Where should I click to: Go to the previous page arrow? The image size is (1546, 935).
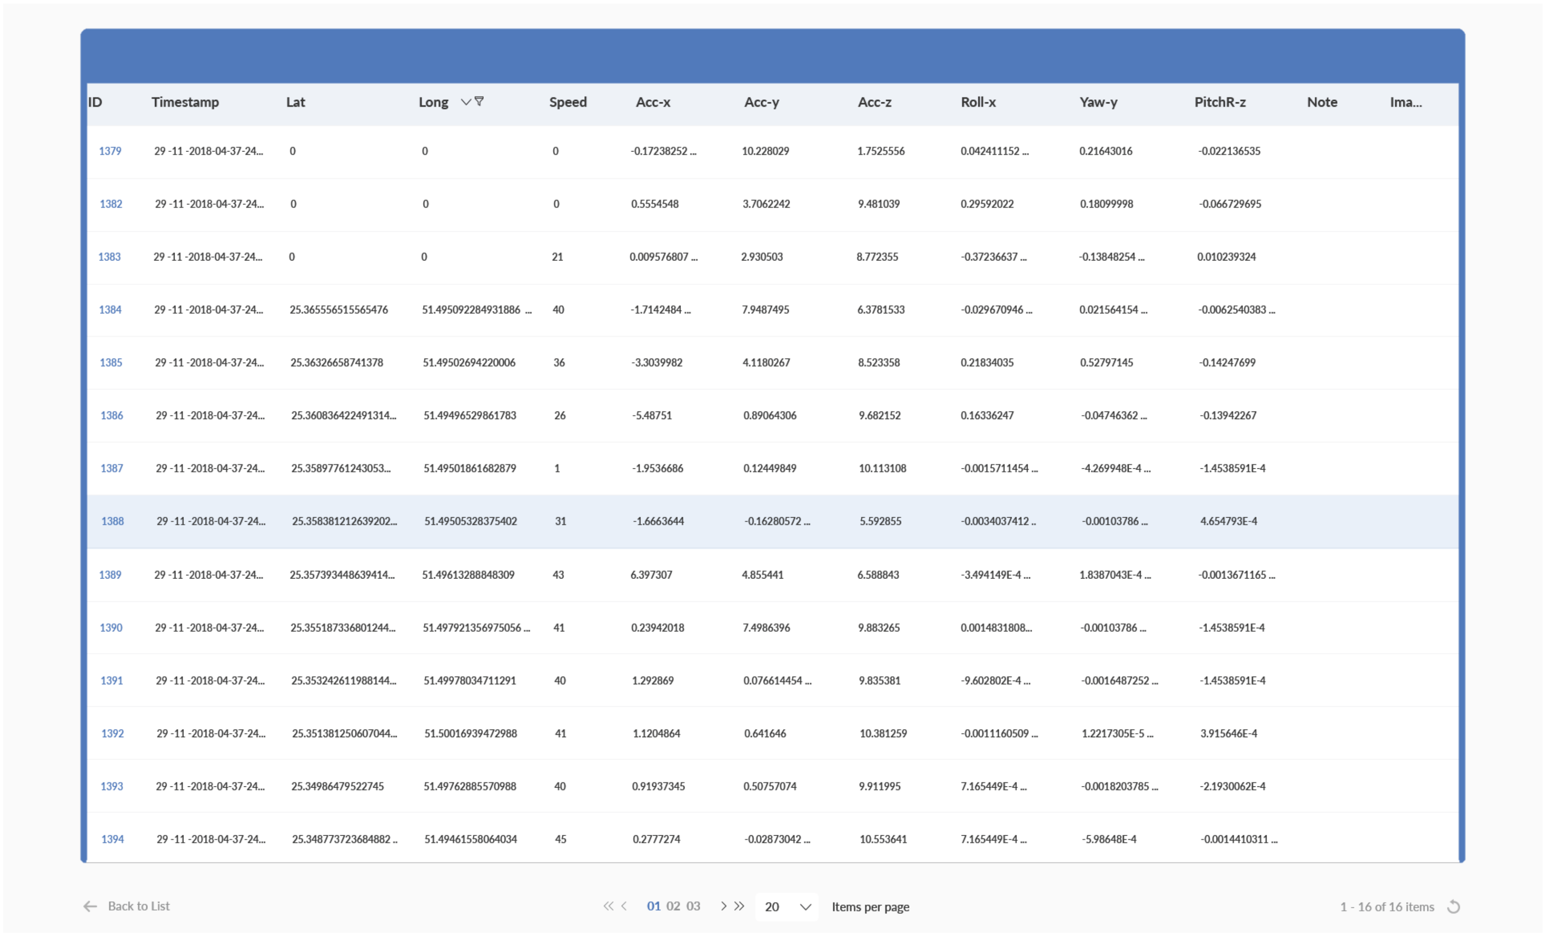click(x=624, y=906)
